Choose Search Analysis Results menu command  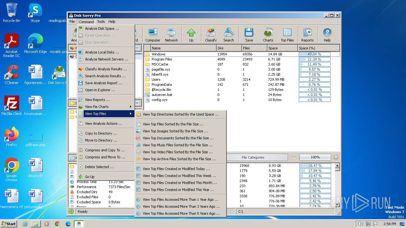coord(106,76)
